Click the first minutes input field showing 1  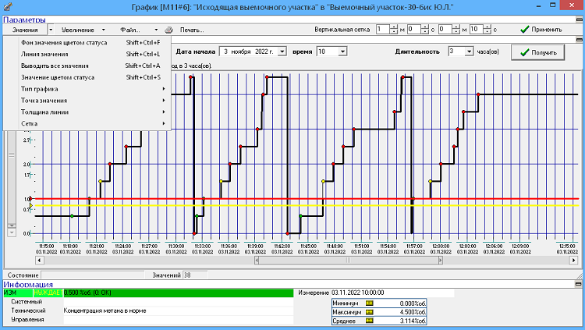point(383,30)
